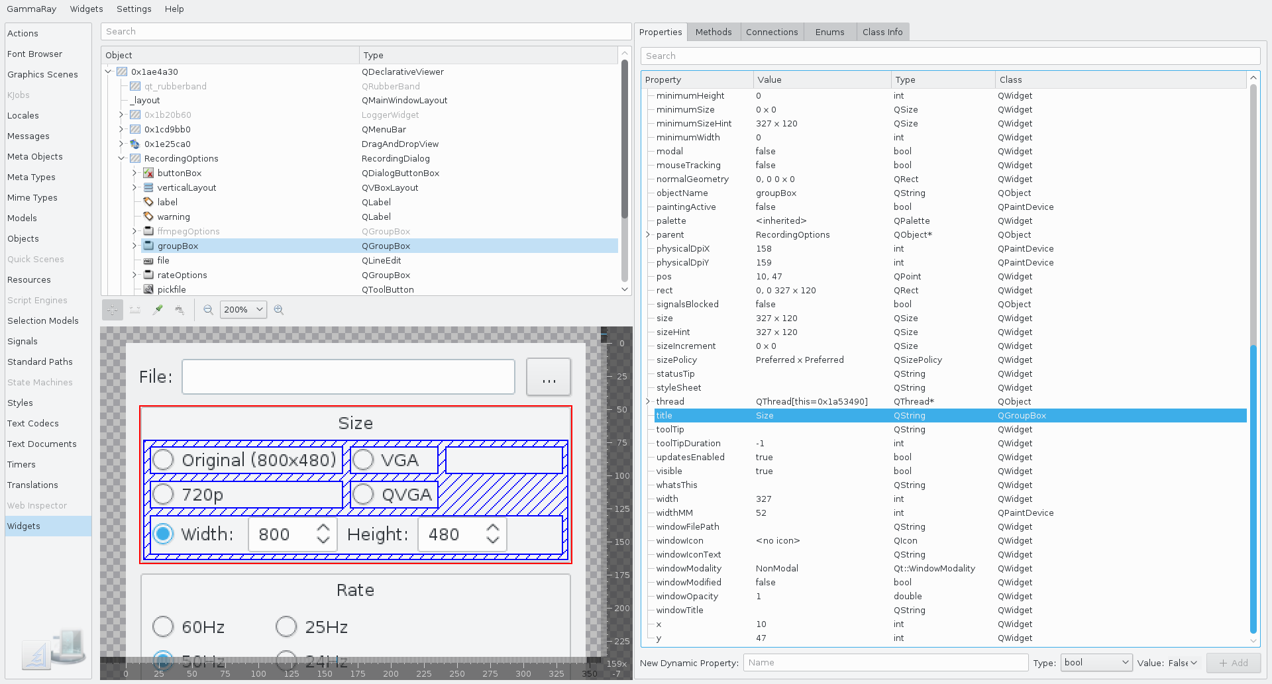Viewport: 1272px width, 684px height.
Task: Open Meta Objects in the sidebar
Action: [x=35, y=156]
